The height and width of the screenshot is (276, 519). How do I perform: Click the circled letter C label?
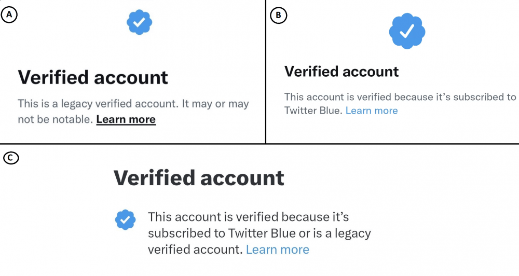pos(10,158)
